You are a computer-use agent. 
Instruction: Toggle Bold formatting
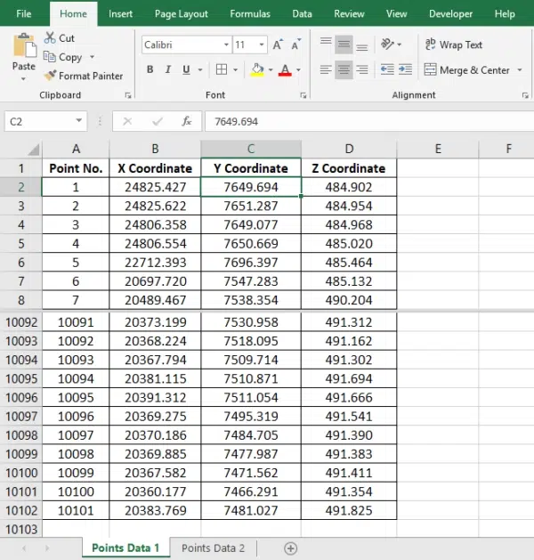pos(150,69)
